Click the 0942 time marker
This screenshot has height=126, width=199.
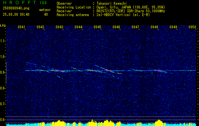[x=40, y=27]
